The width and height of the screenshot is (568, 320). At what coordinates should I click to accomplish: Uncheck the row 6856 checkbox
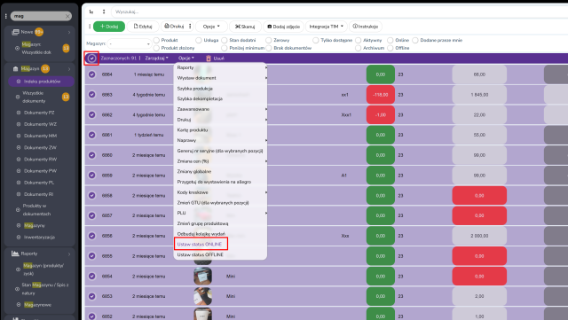(92, 235)
